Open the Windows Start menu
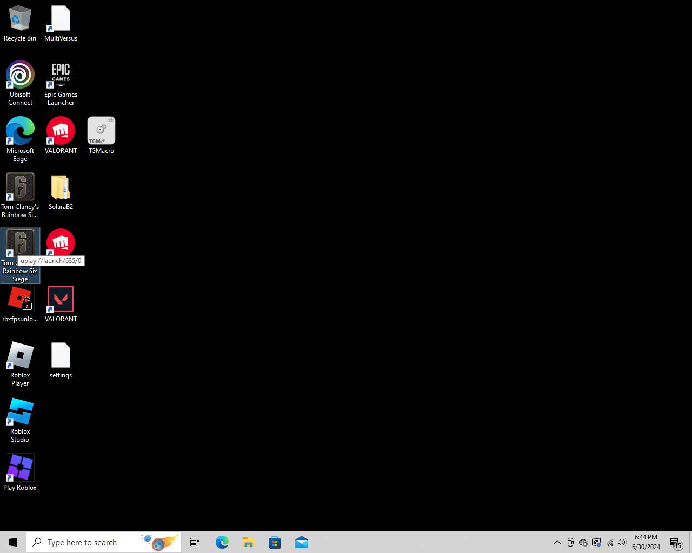The image size is (692, 553). coord(13,542)
